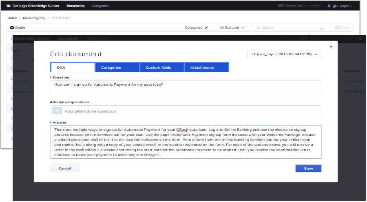This screenshot has height=202, width=367.
Task: Close the Edit document dialog
Action: (x=331, y=47)
